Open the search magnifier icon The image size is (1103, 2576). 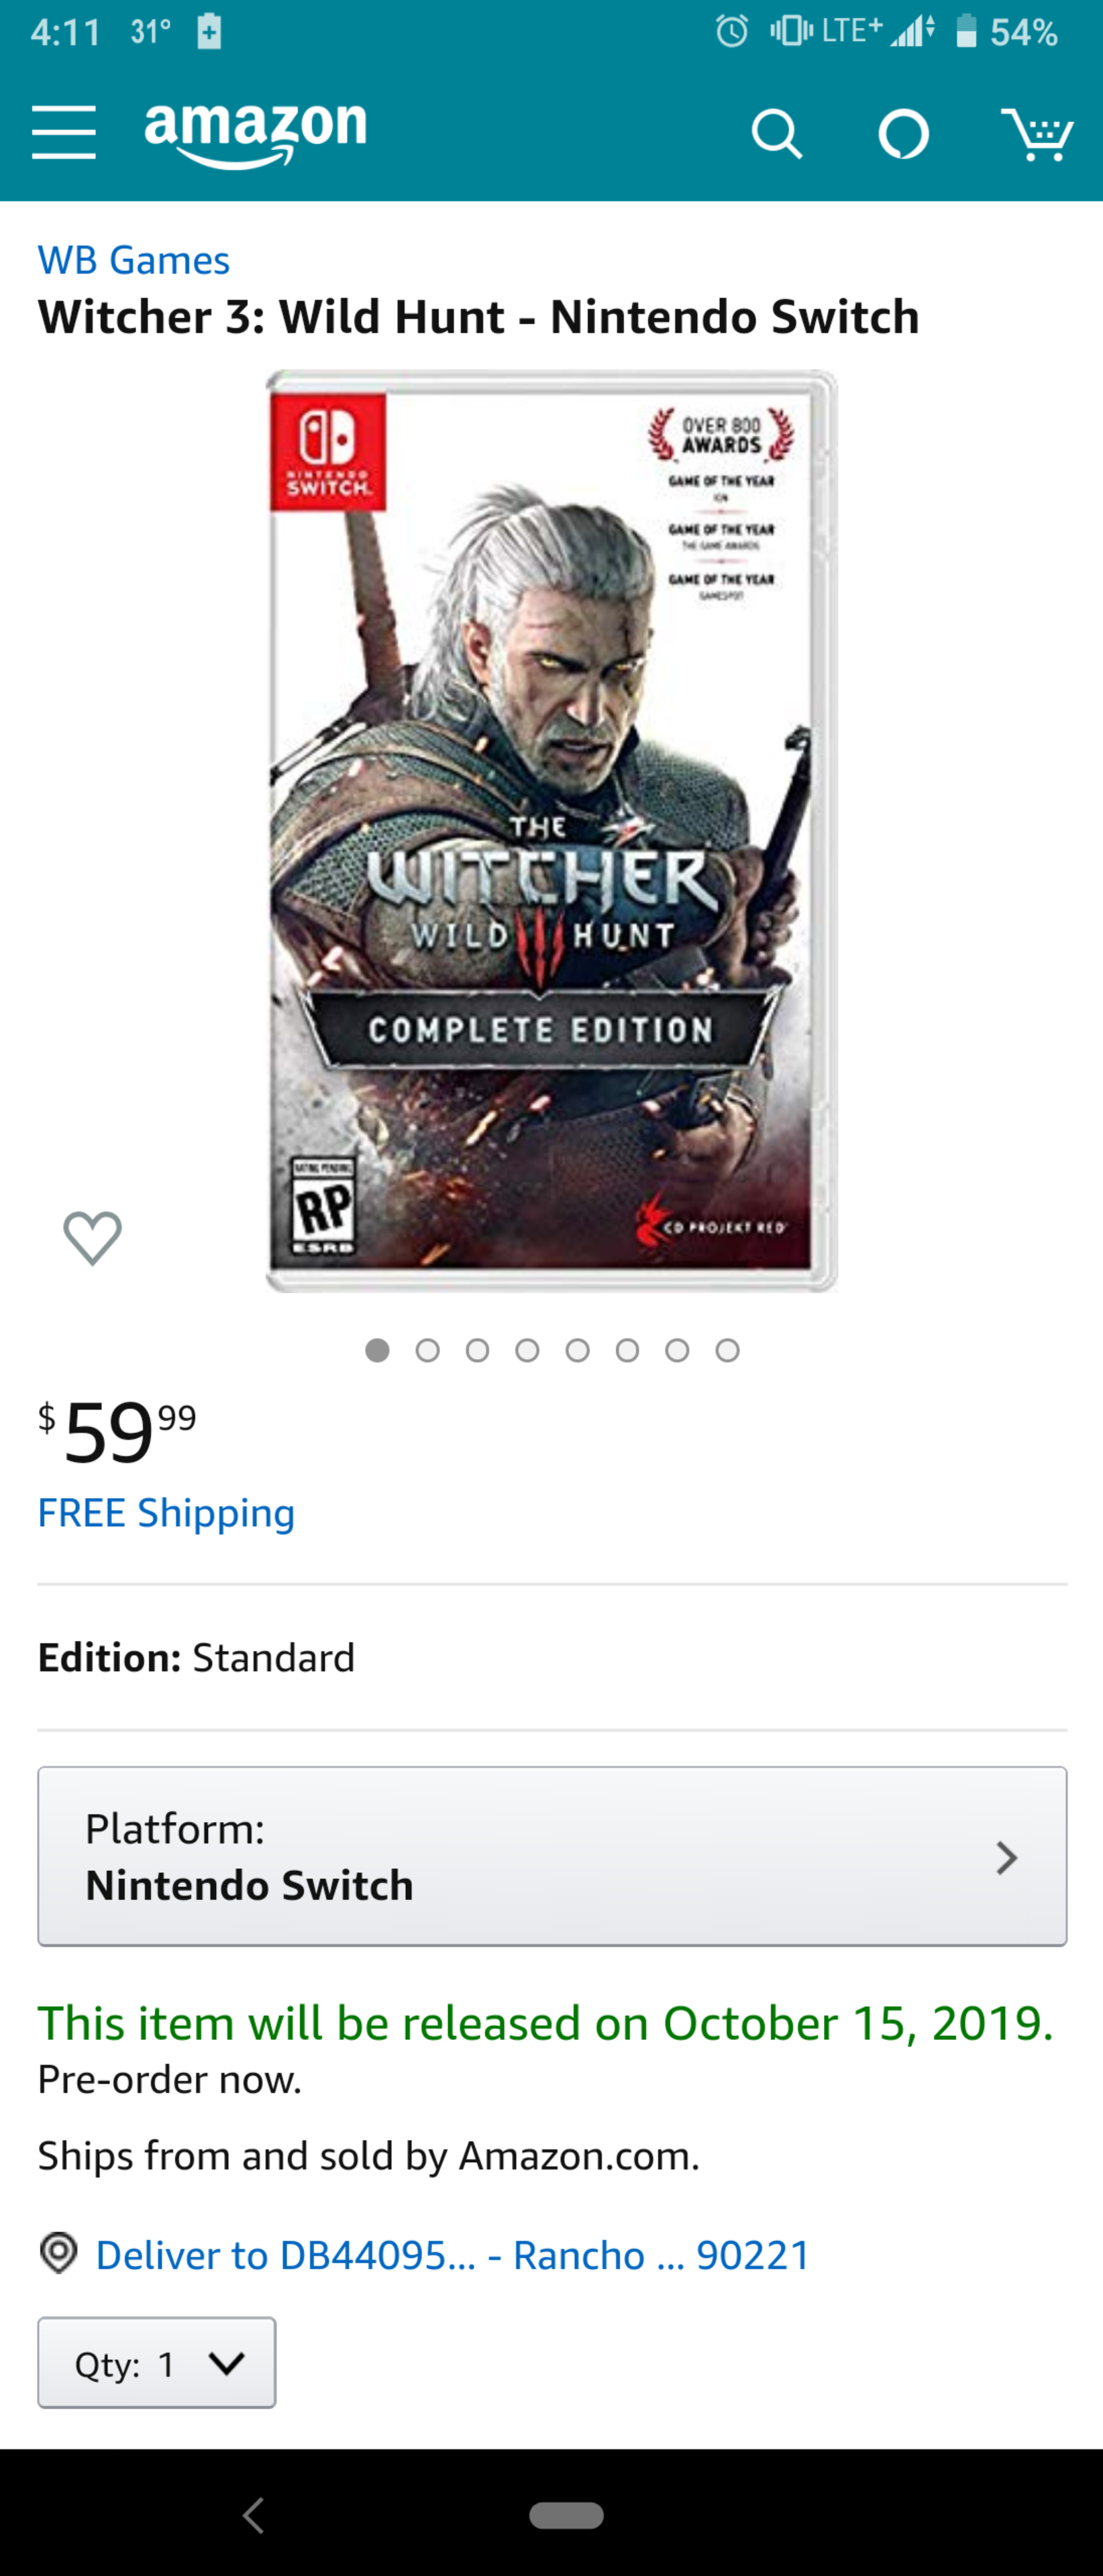click(777, 134)
